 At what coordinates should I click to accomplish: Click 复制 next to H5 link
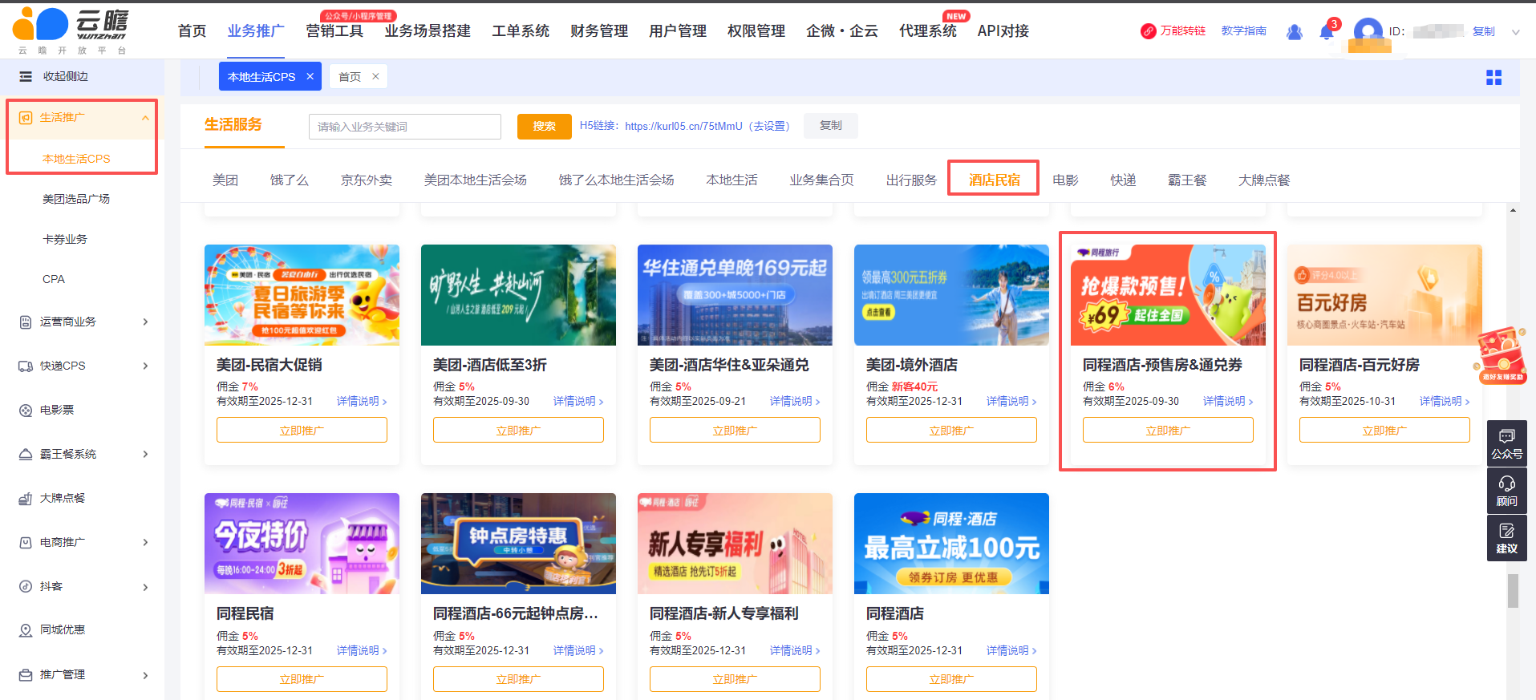(831, 126)
